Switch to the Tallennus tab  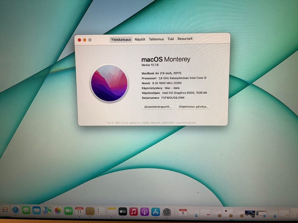coord(156,39)
